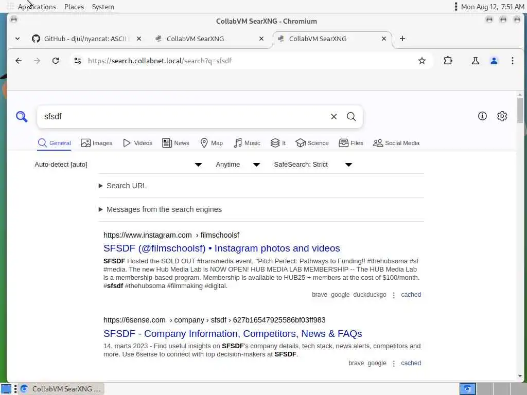Select the Images search category
The width and height of the screenshot is (527, 395).
tap(96, 143)
